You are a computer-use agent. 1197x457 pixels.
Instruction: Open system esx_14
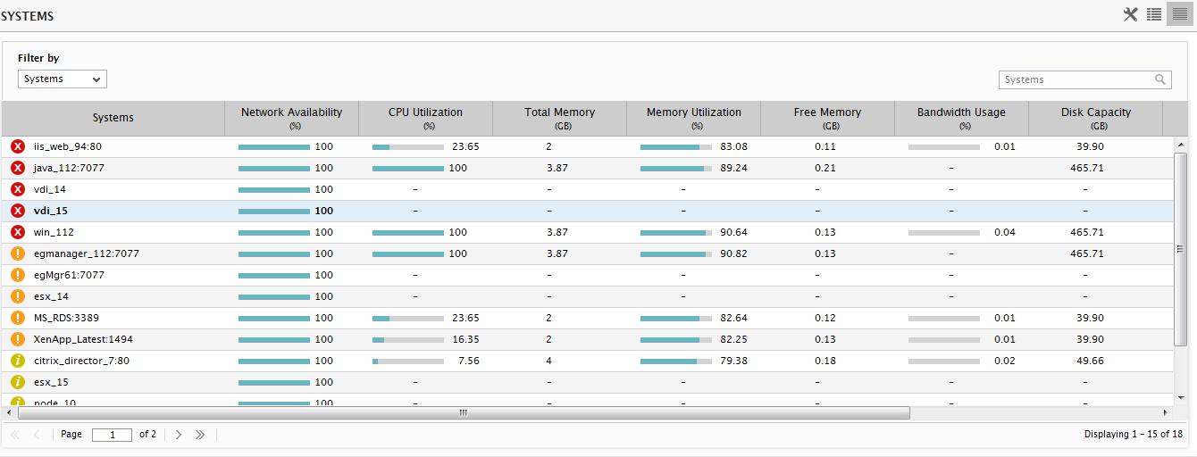pos(52,296)
